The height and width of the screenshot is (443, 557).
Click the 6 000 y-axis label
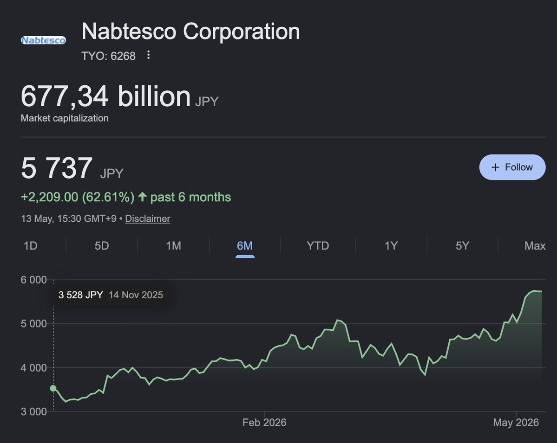point(33,280)
